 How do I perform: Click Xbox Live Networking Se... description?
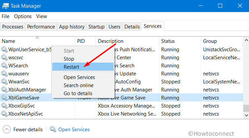point(127,114)
